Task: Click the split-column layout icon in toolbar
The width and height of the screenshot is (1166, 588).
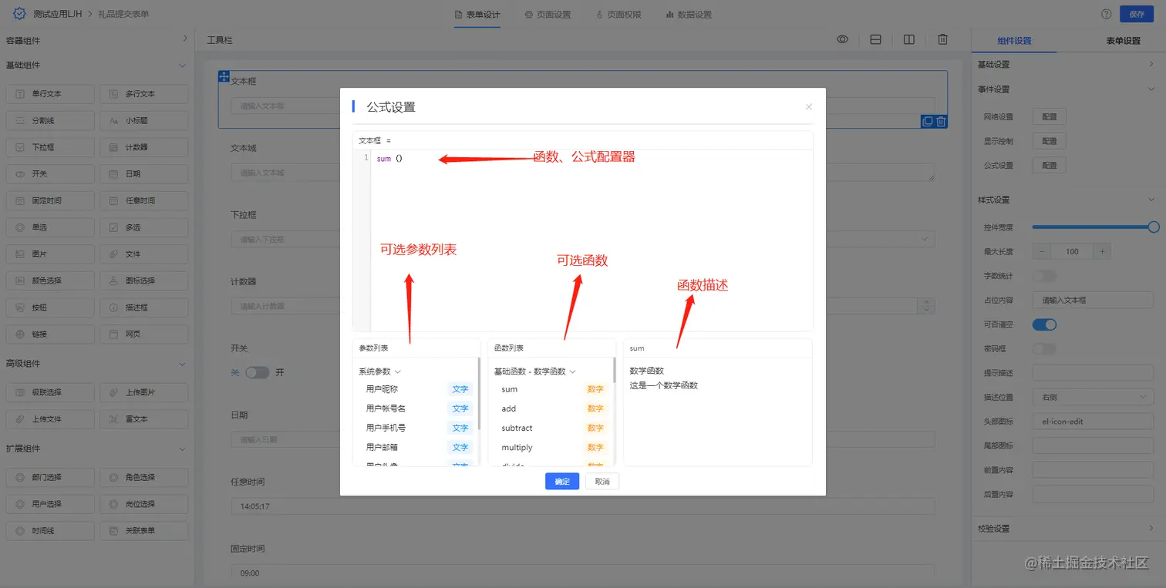Action: coord(909,39)
